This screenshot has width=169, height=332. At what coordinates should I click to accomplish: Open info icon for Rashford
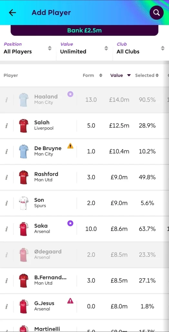(x=6, y=177)
